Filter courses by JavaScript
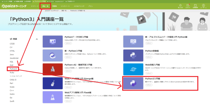 coord(14,58)
